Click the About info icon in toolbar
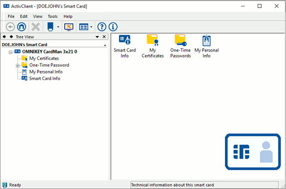Viewport: 286px width, 189px height. coord(113,27)
